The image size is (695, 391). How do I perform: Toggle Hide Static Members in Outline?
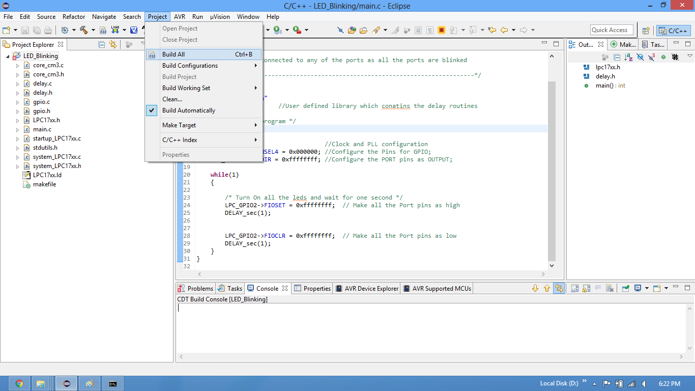click(652, 57)
